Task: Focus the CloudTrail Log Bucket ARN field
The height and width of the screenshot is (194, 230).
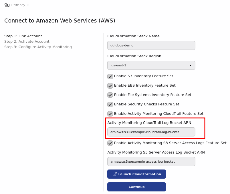Action: [151, 132]
